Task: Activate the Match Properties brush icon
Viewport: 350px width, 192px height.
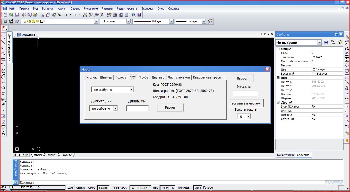Action: (x=59, y=15)
